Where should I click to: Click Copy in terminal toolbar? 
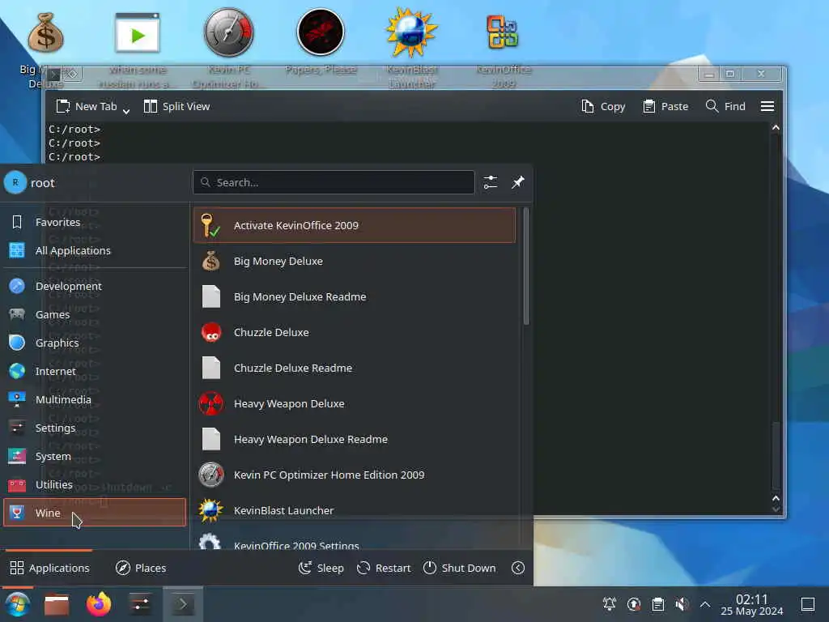click(603, 106)
